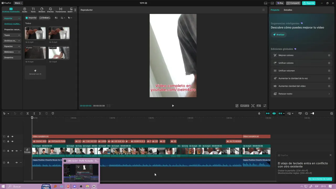Screen dimensions: 336x189
Task: Click the timeline marker shield icon
Action: pyautogui.click(x=53, y=113)
